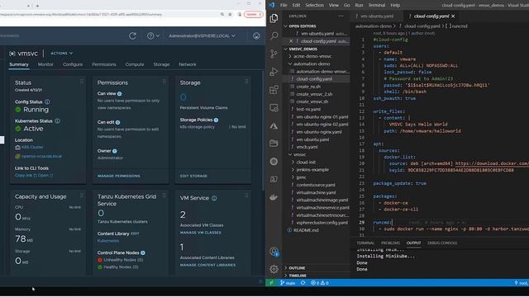Switch to vSphere Configure tab
Image resolution: width=529 pixels, height=297 pixels.
point(73,64)
